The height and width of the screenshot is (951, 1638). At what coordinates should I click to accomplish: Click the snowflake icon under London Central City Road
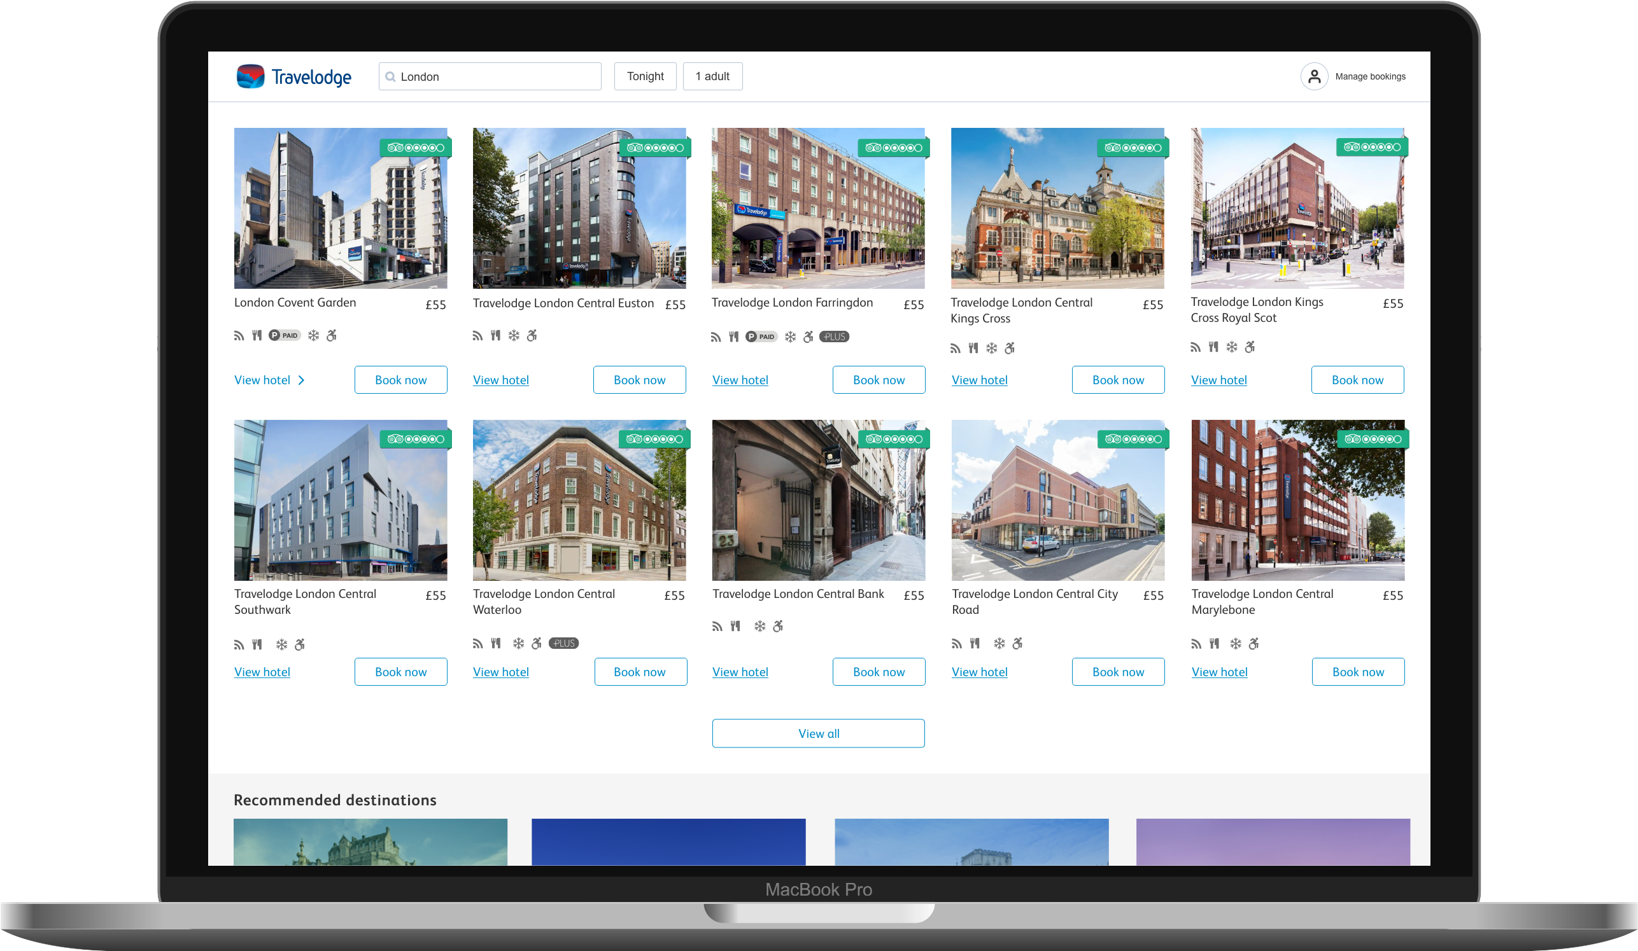pyautogui.click(x=999, y=644)
